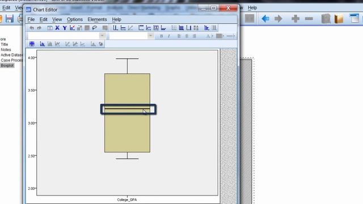This screenshot has height=204, width=363.
Task: Open the font size dropdown
Action: 150,36
